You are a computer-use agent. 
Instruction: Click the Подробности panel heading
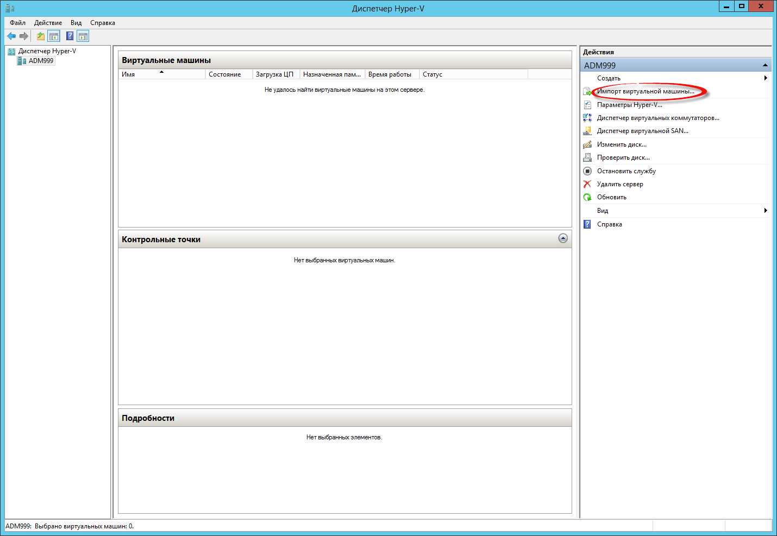pos(148,418)
